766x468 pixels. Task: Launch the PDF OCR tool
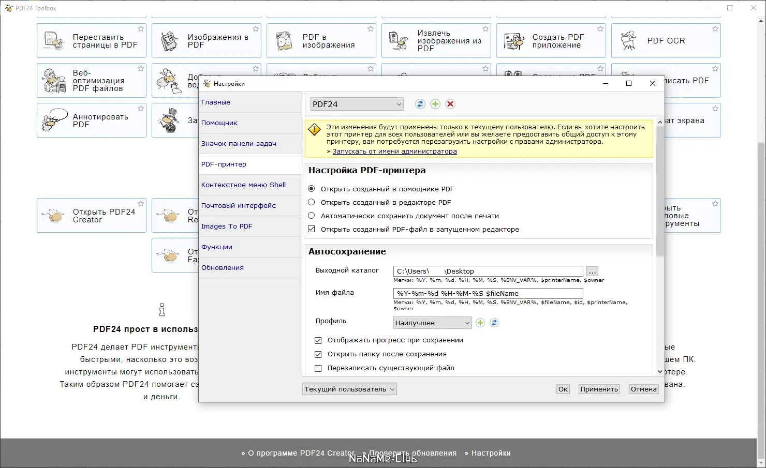(666, 41)
